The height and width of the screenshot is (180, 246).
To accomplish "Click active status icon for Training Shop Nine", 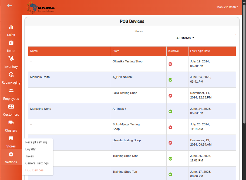I will tap(170, 159).
